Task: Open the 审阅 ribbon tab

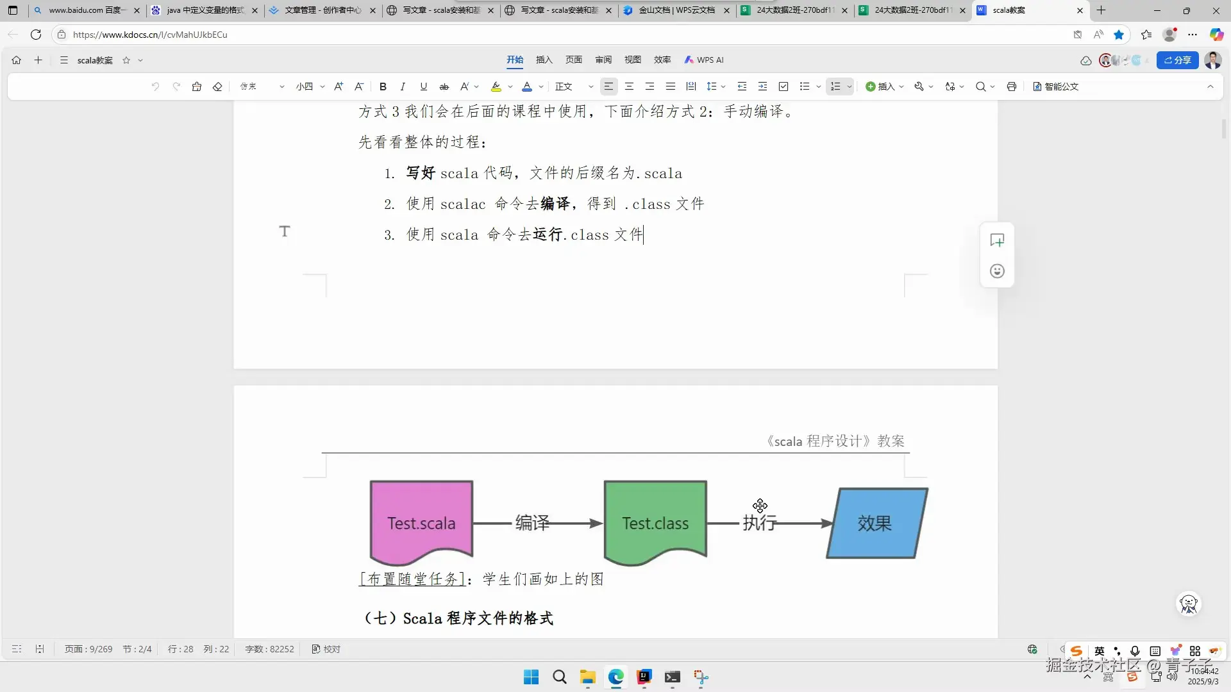Action: point(603,60)
